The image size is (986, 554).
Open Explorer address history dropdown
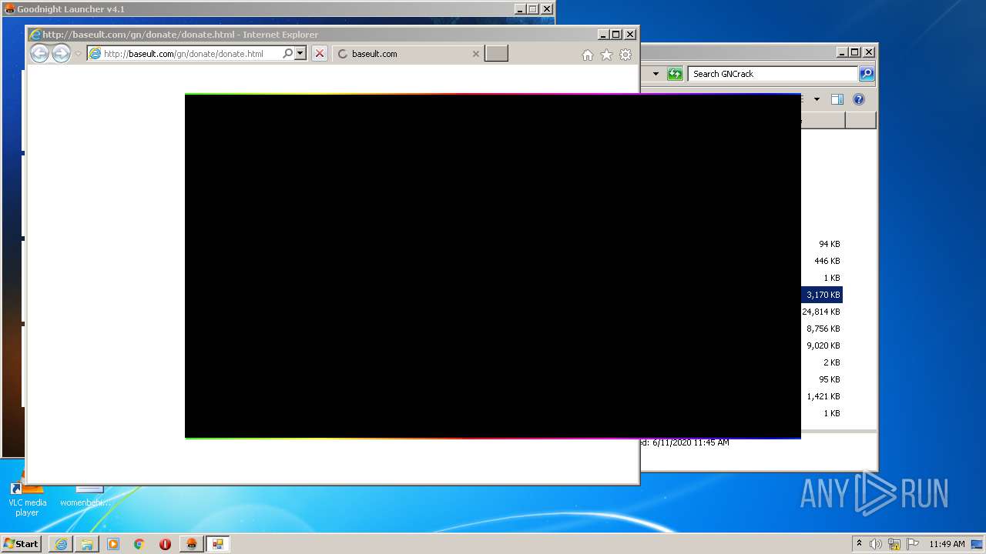tap(656, 74)
